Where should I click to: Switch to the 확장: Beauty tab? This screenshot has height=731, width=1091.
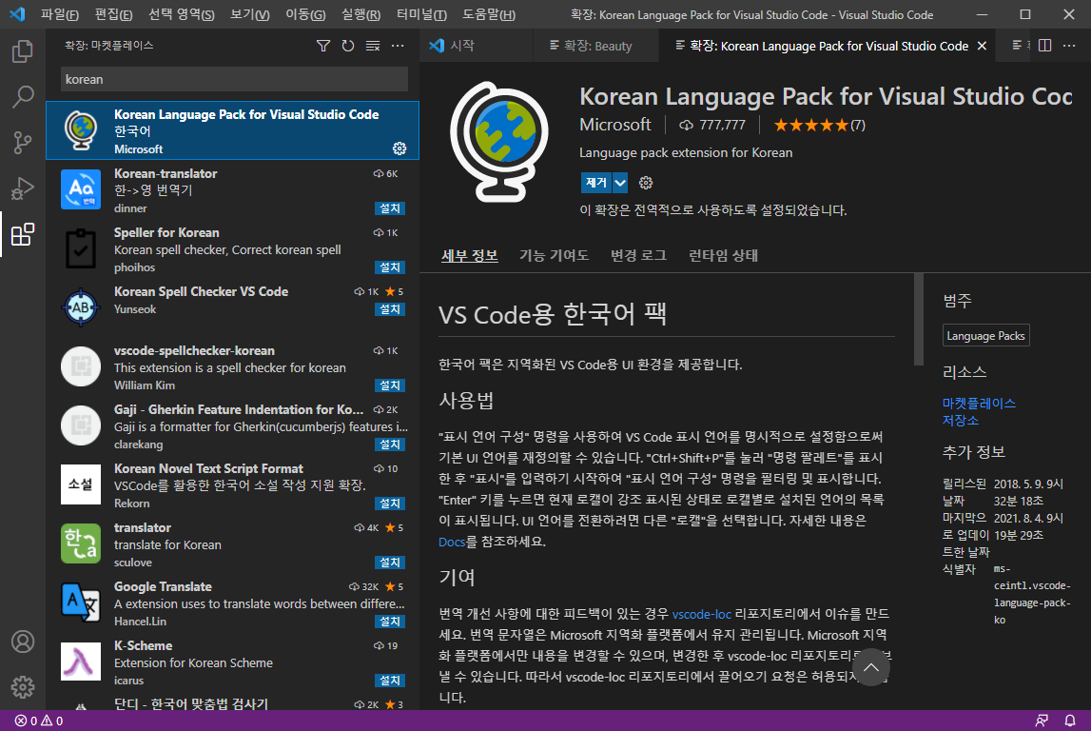(595, 46)
